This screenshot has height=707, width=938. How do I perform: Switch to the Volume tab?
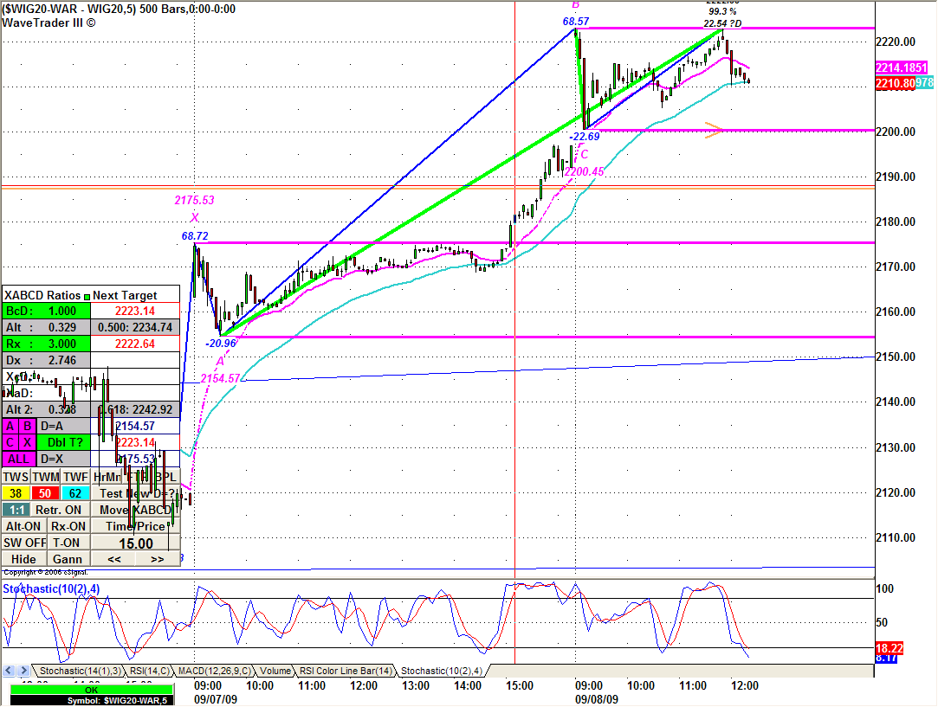pos(275,672)
